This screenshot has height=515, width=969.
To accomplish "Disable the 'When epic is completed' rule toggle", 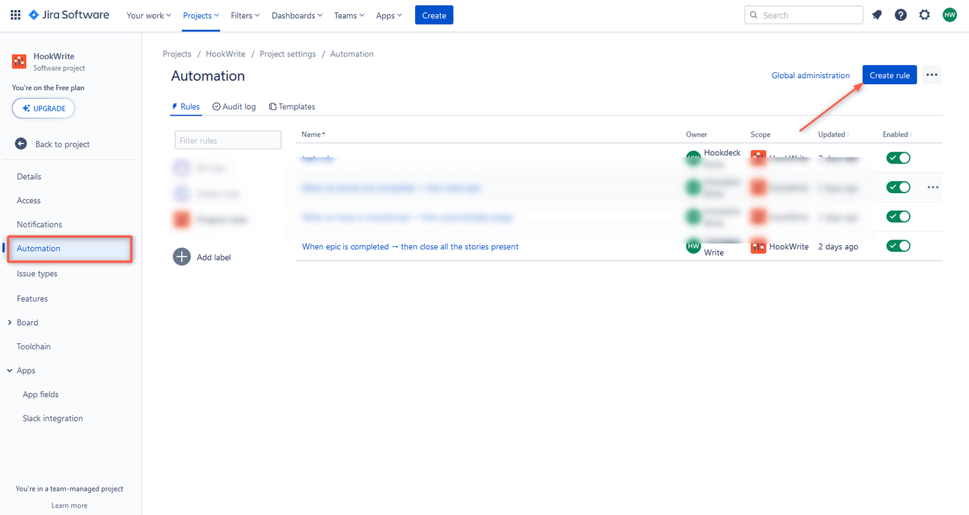I will tap(898, 246).
